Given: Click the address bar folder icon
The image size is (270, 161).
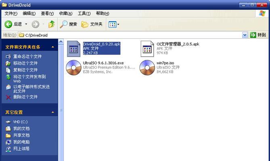Looking at the screenshot, I should (x=21, y=35).
